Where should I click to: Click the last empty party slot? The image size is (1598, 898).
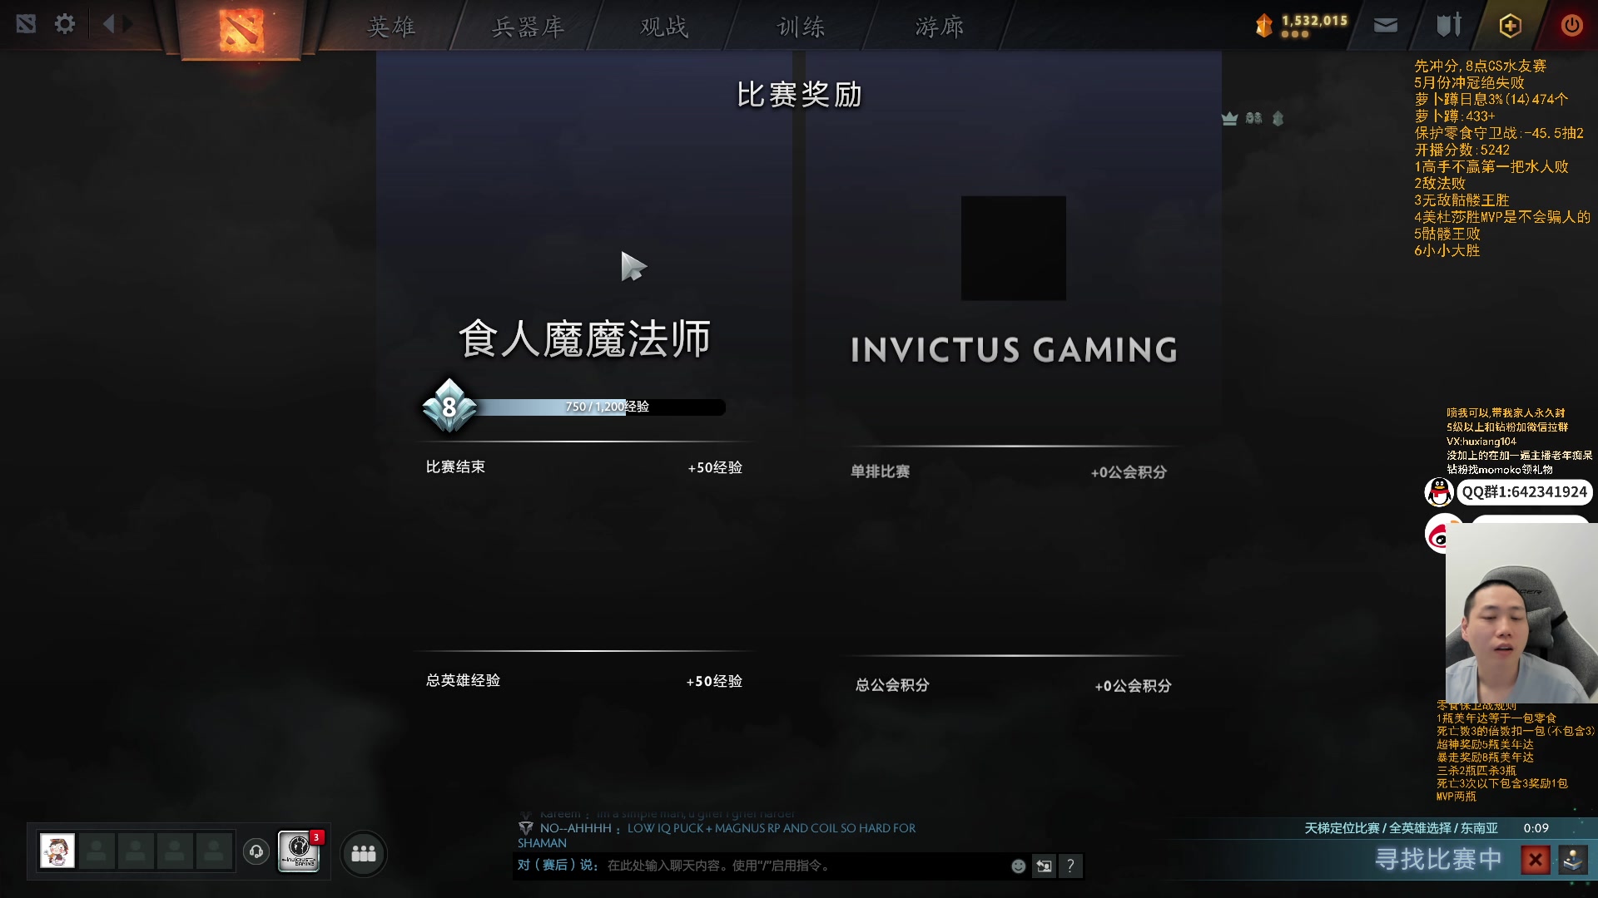click(214, 851)
